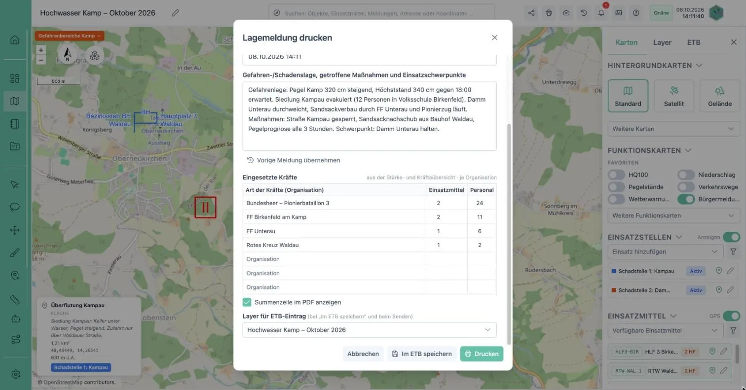746x390 pixels.
Task: Click Vorige Meldung übernehmen link
Action: (294, 160)
